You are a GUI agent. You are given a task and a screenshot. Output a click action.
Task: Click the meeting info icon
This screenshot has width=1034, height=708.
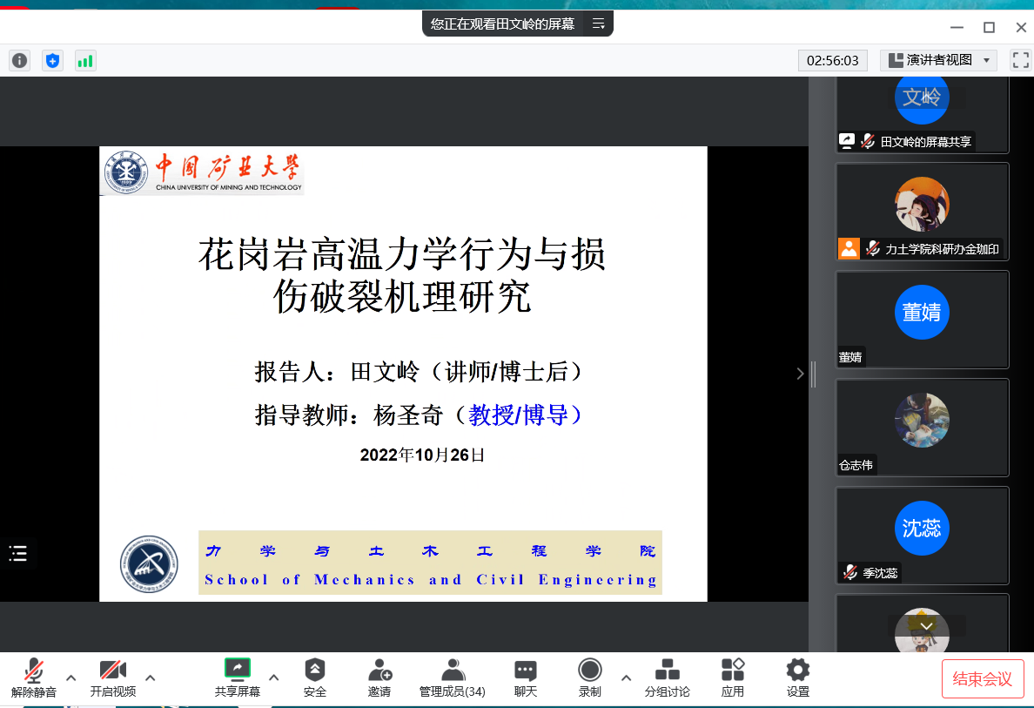pos(19,60)
